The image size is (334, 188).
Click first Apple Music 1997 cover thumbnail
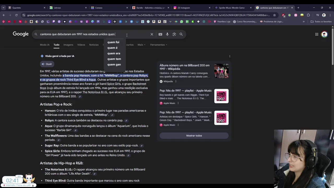[x=221, y=96]
